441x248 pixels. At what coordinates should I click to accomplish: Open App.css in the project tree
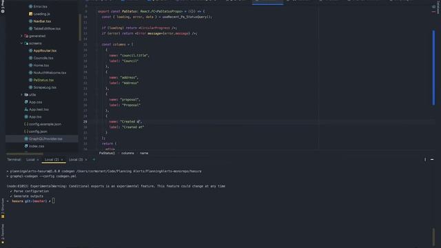pyautogui.click(x=35, y=102)
